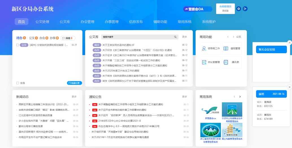Click 更多 link in 新闻动态 panel

(74, 97)
